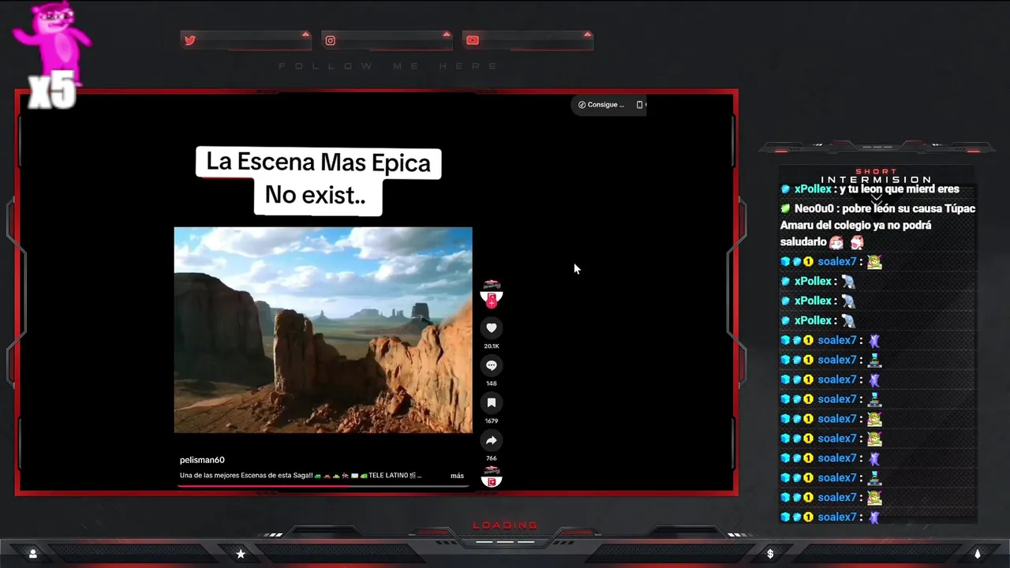Click the 766 shares count
This screenshot has height=568, width=1010.
coord(491,458)
